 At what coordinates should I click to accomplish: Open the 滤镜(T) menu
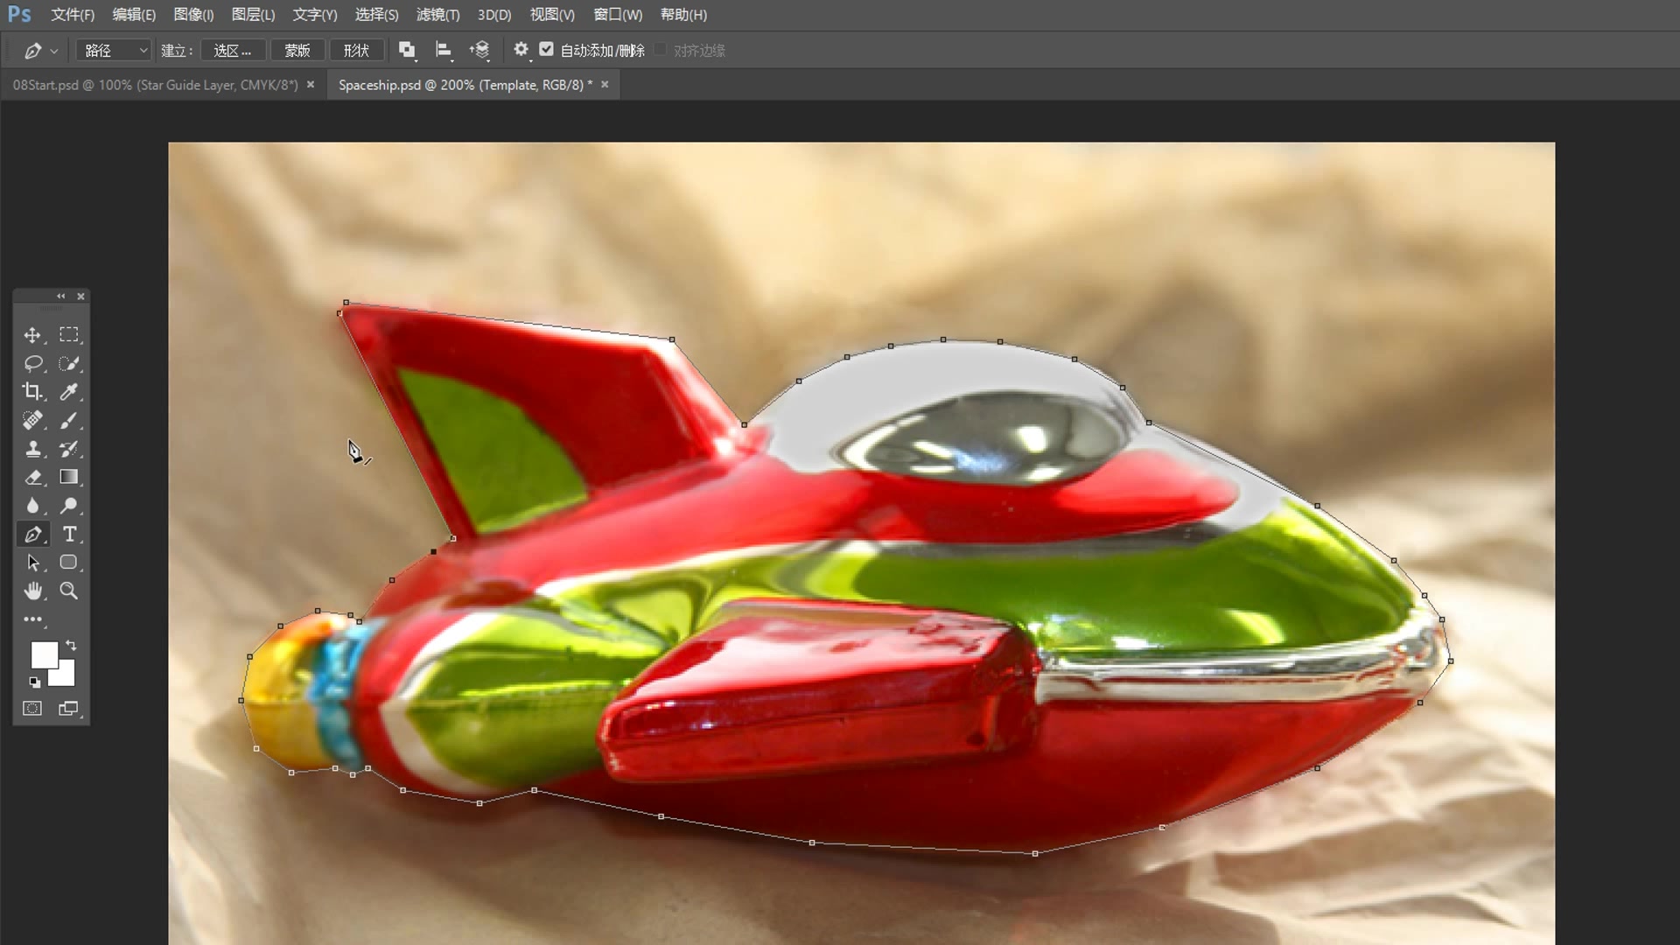[x=437, y=15]
